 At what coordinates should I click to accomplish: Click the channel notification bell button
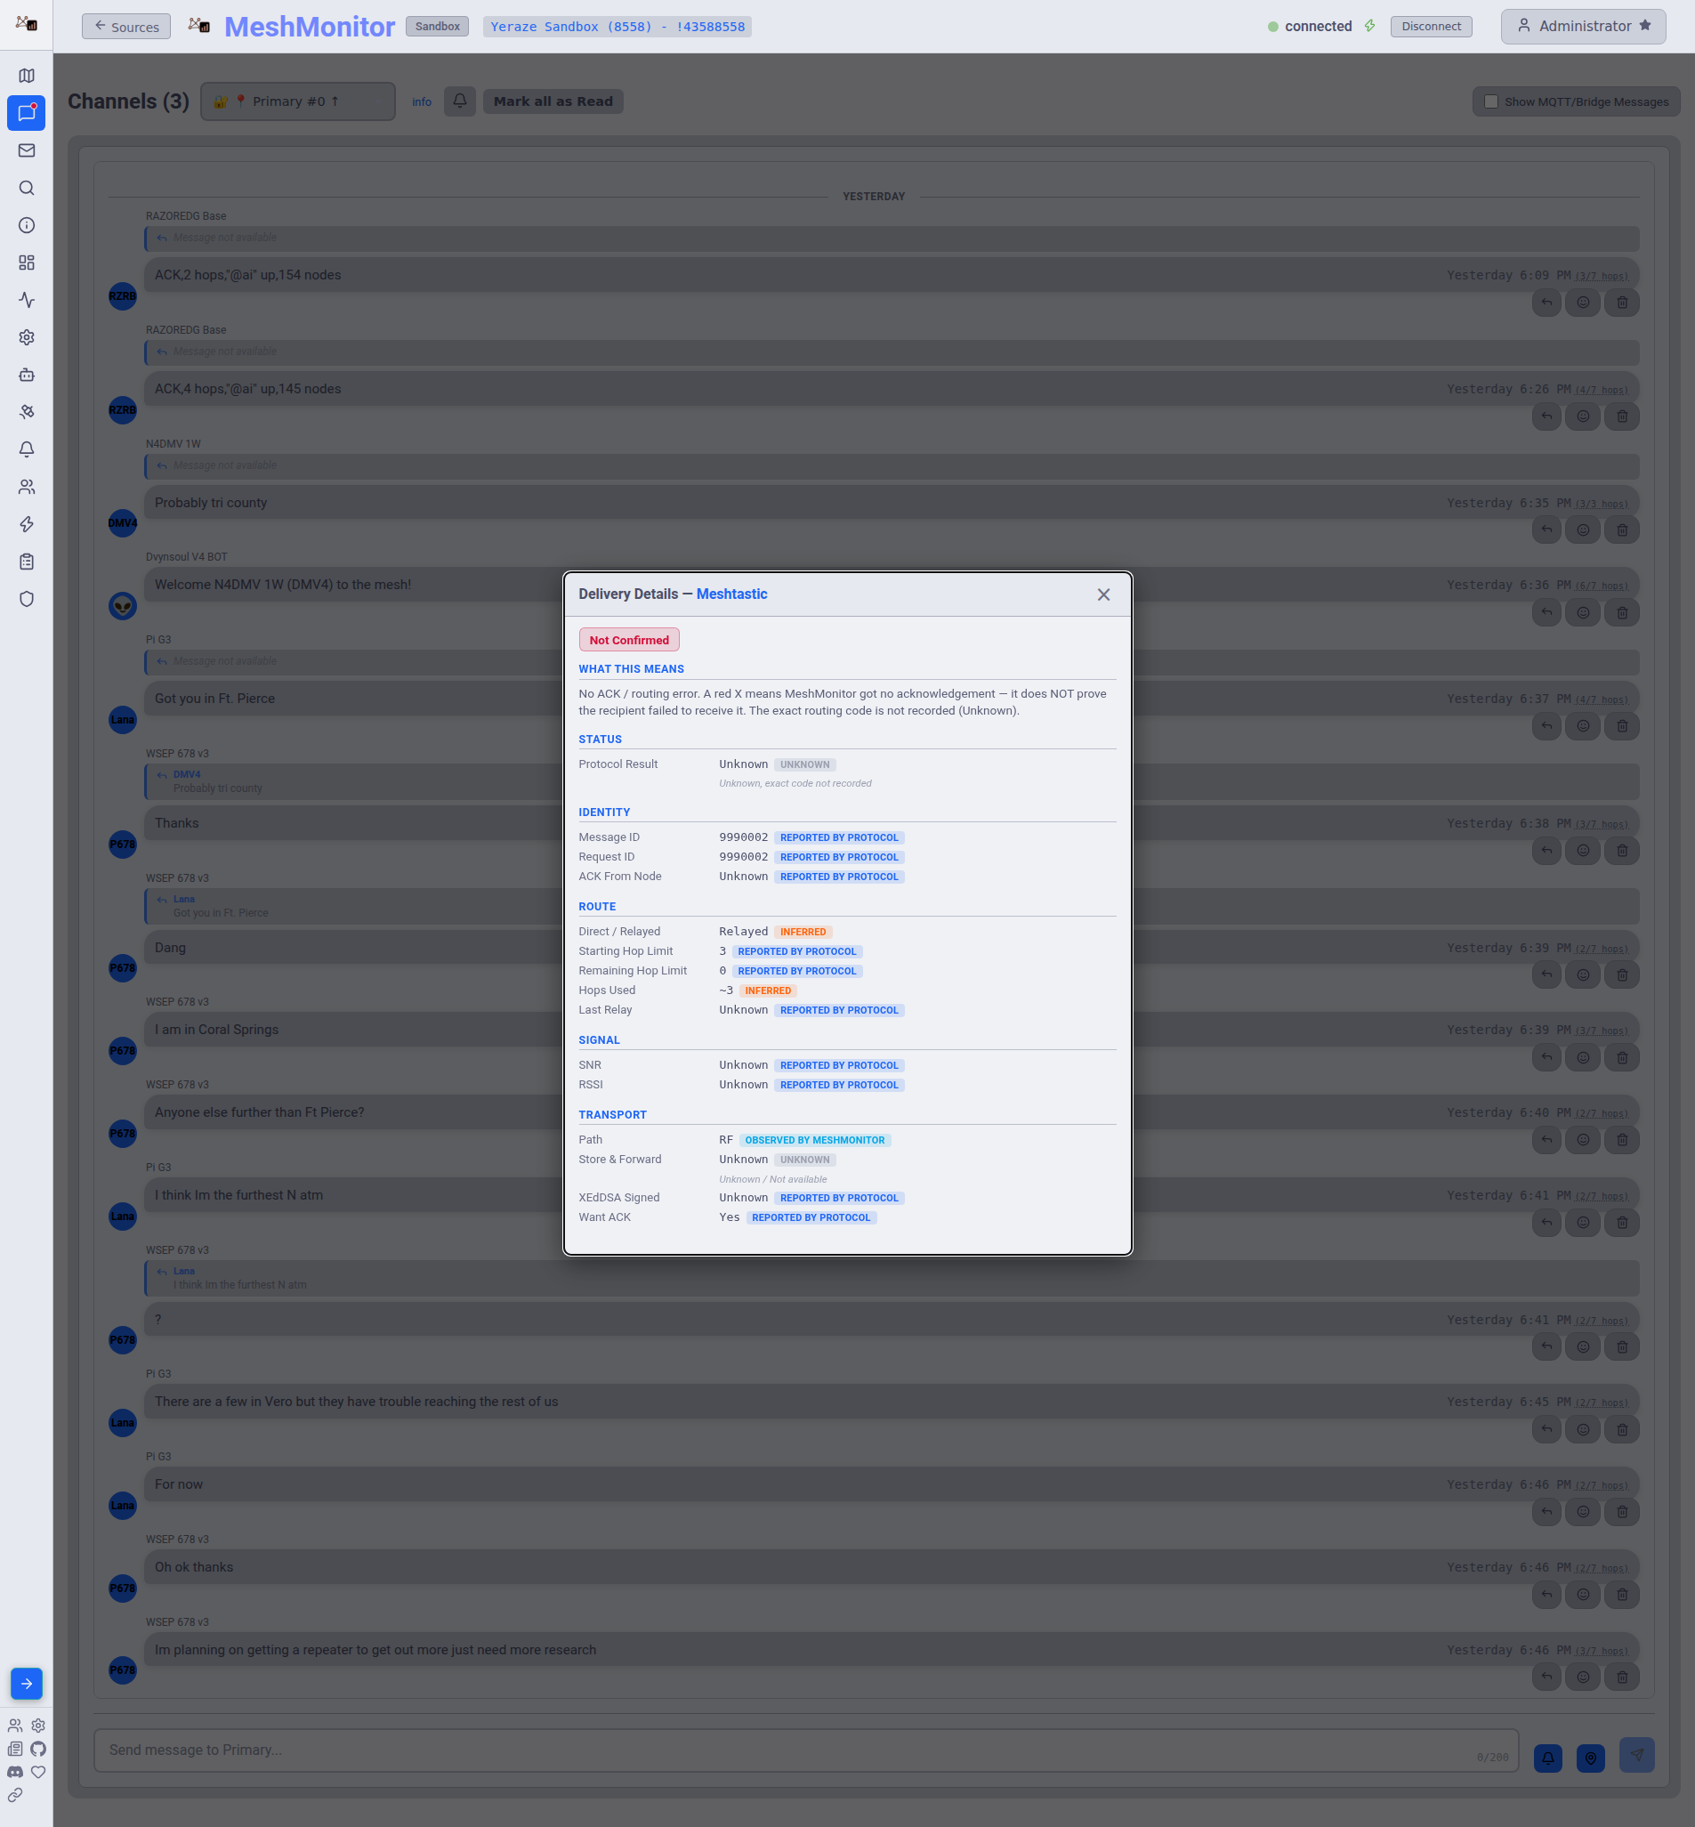click(x=460, y=101)
